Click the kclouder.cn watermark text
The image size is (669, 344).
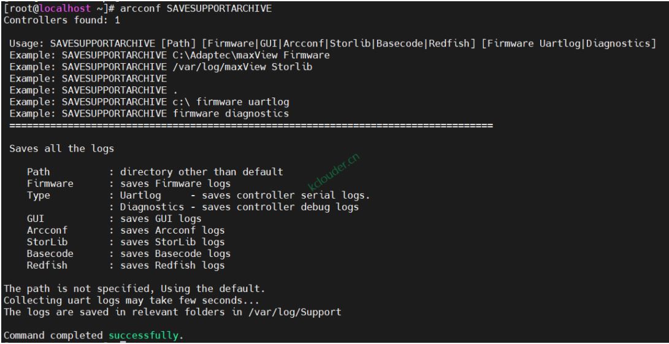click(x=334, y=172)
